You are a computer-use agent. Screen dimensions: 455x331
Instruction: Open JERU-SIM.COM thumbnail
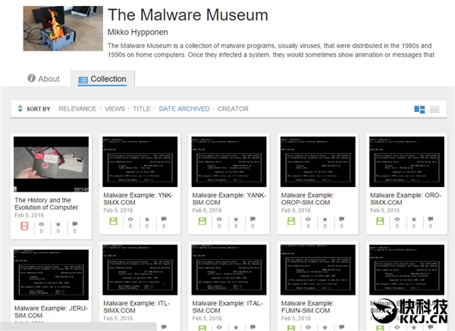[51, 275]
